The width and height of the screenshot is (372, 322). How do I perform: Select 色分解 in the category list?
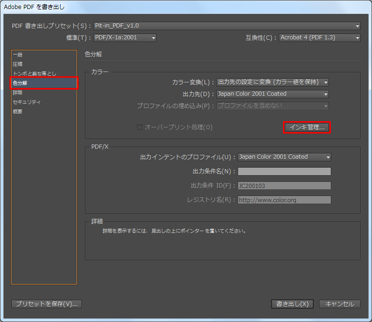pos(20,83)
